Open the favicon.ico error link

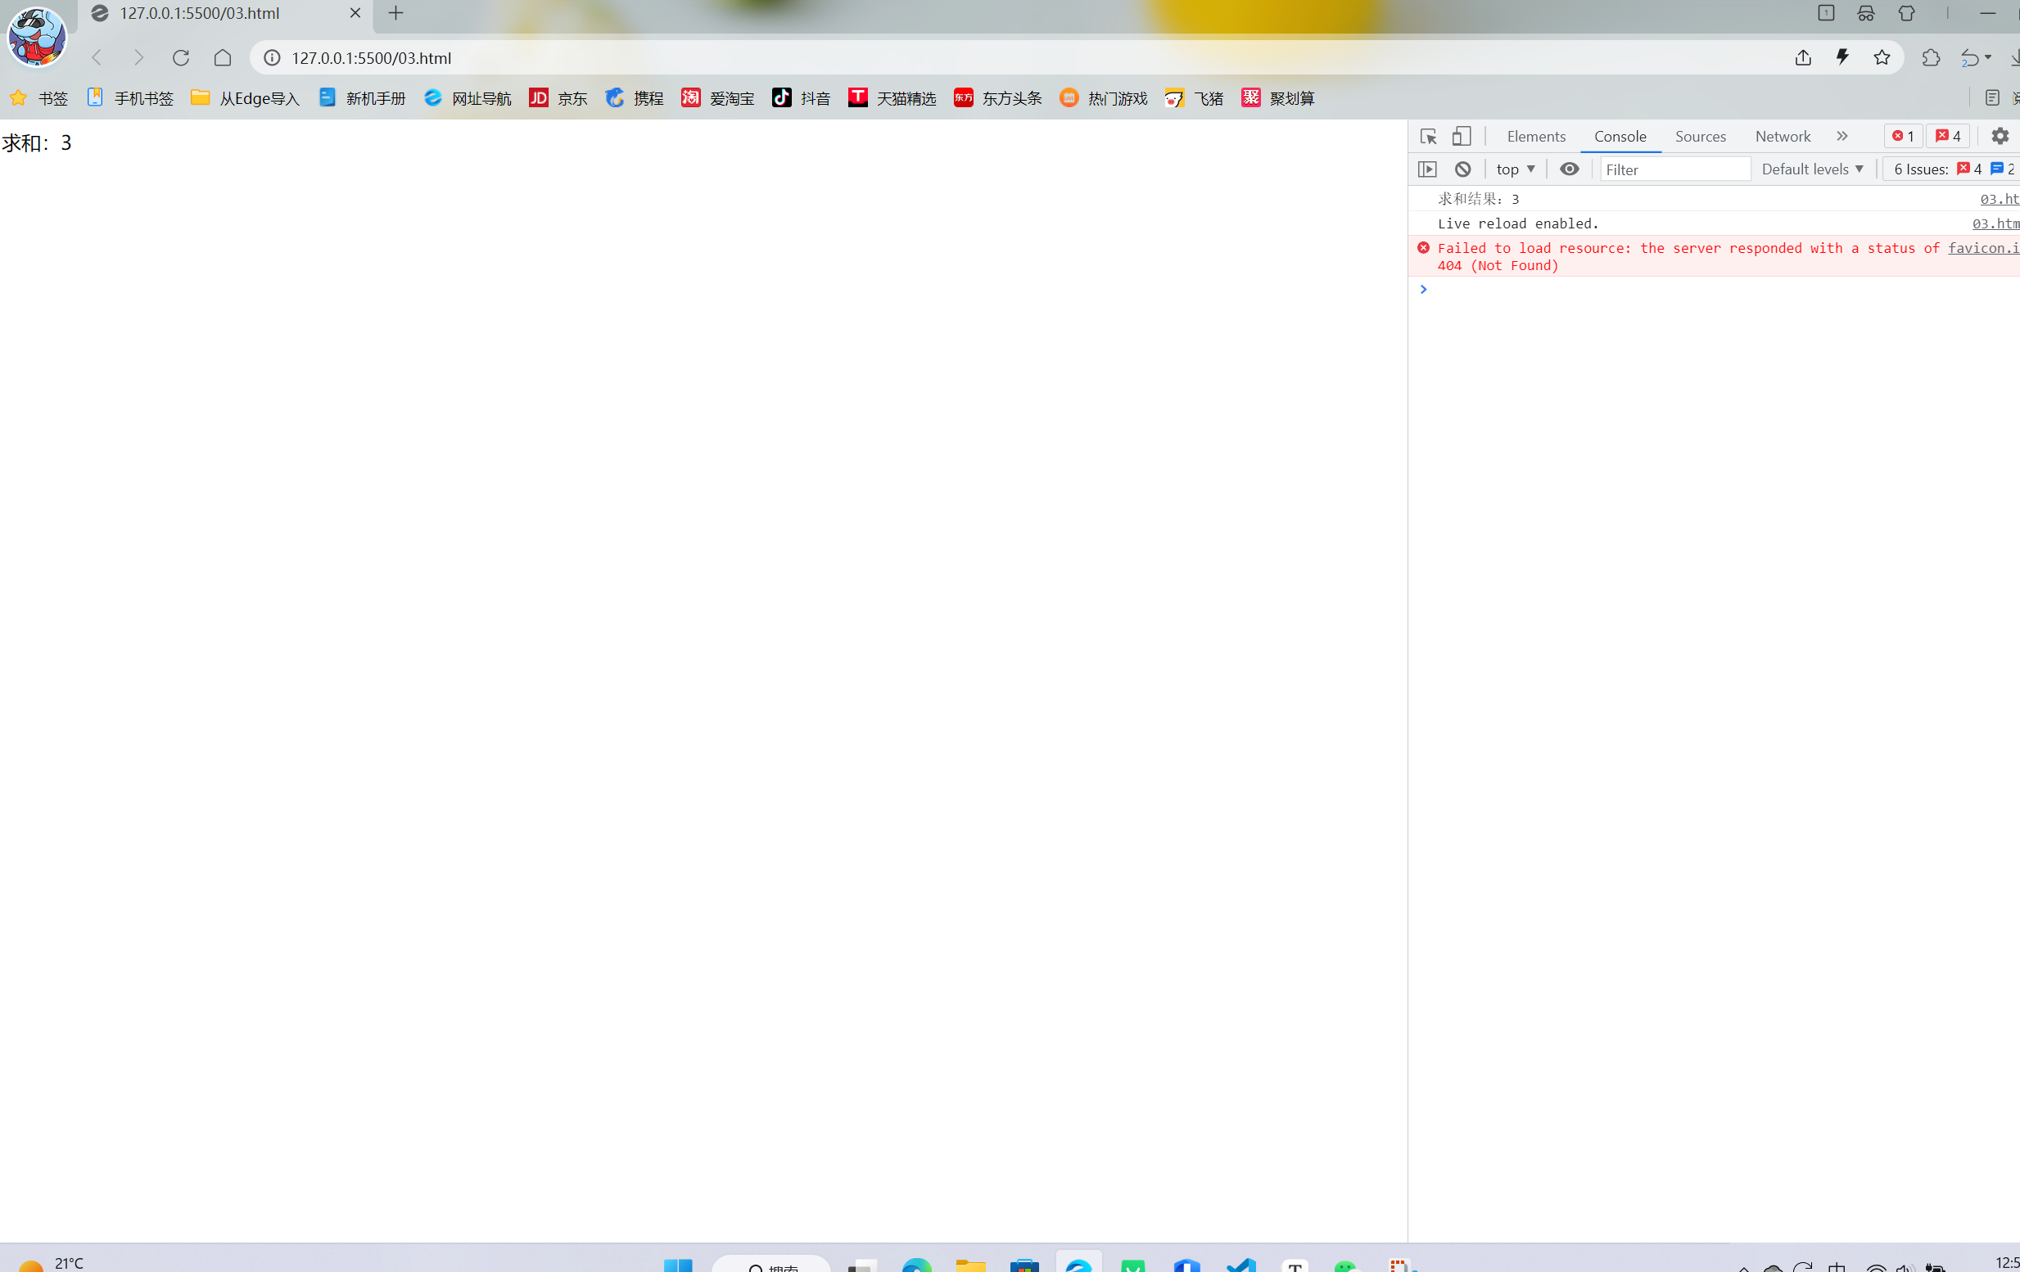click(1983, 248)
